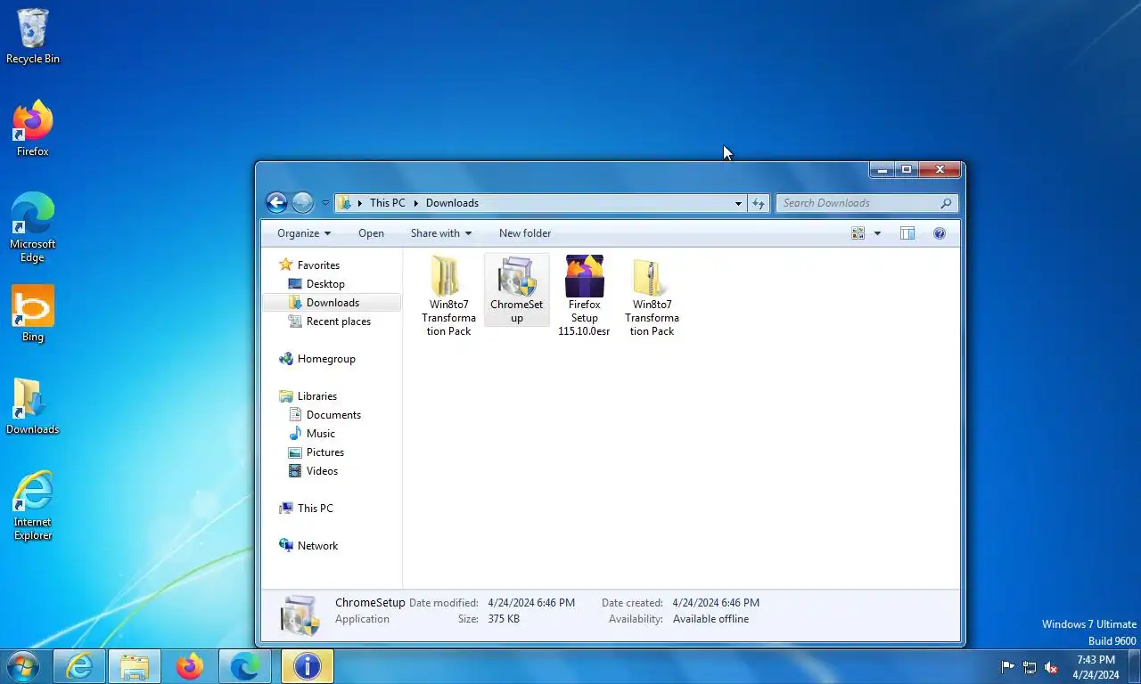This screenshot has height=684, width=1141.
Task: Open Downloads in the navigation pane
Action: coord(332,303)
